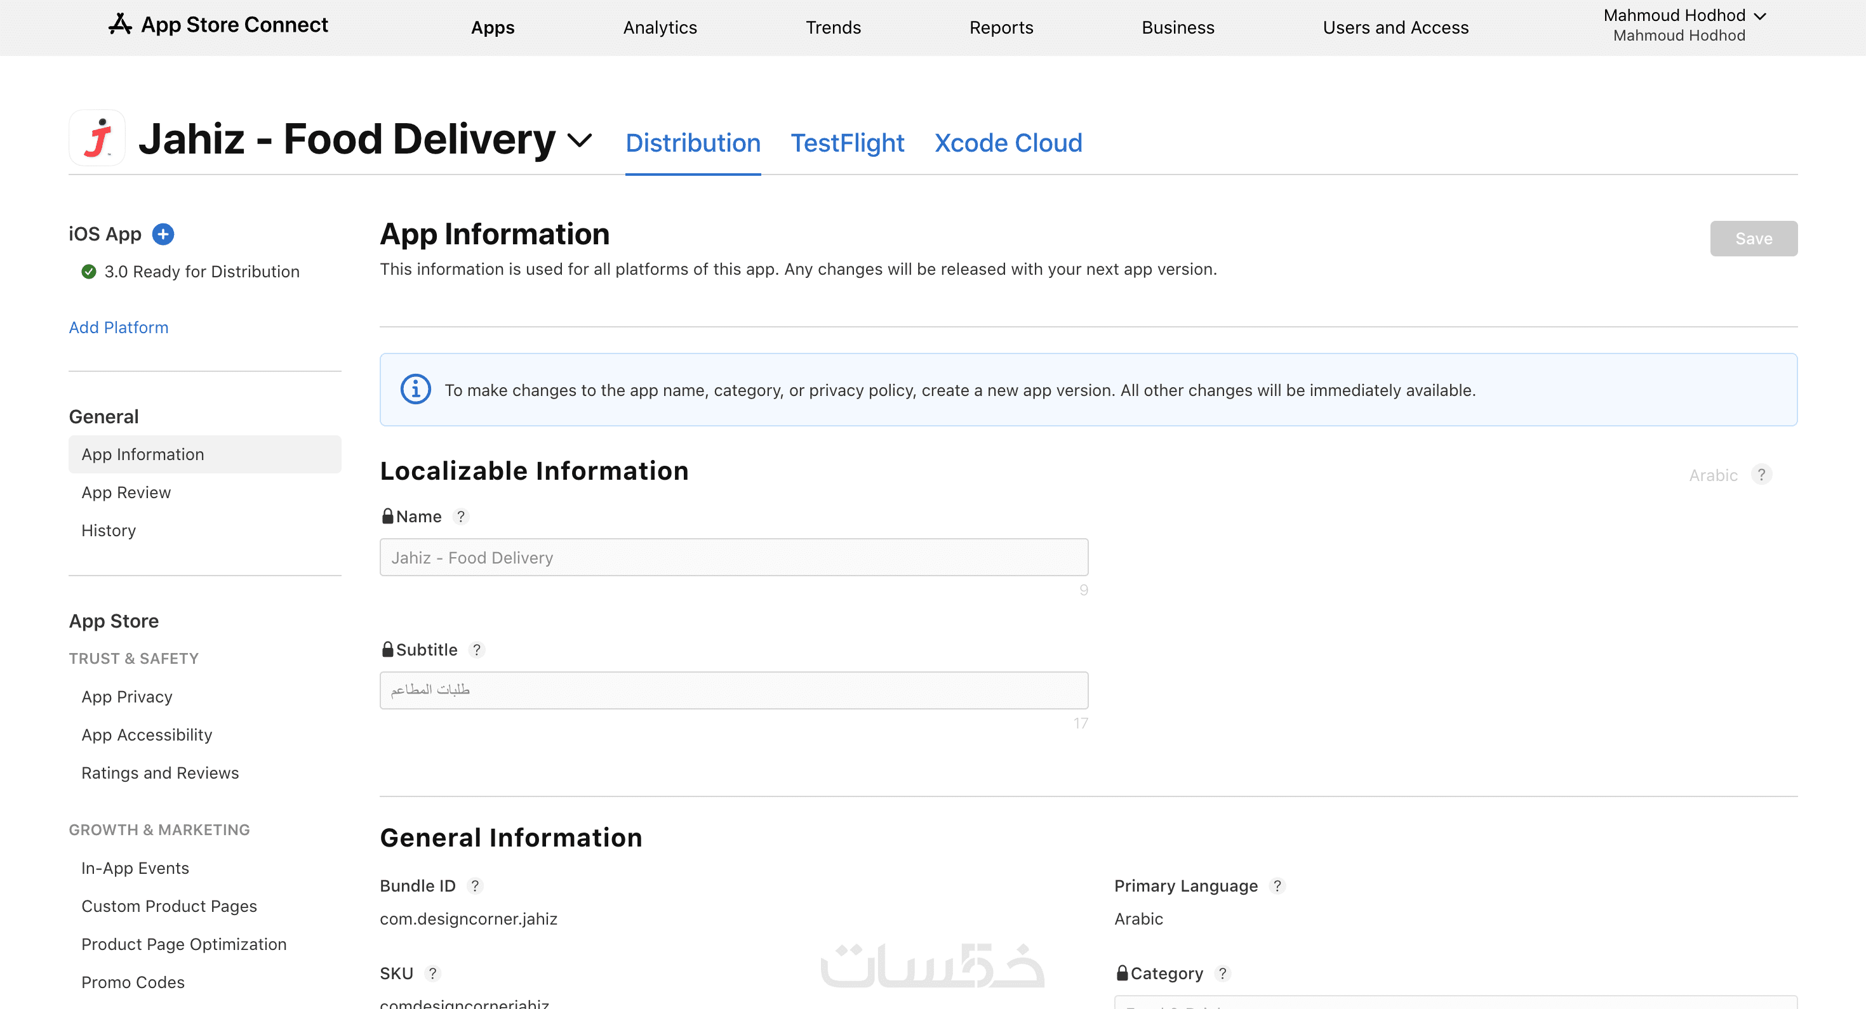Click the help icon next to Name
The width and height of the screenshot is (1866, 1009).
click(461, 516)
